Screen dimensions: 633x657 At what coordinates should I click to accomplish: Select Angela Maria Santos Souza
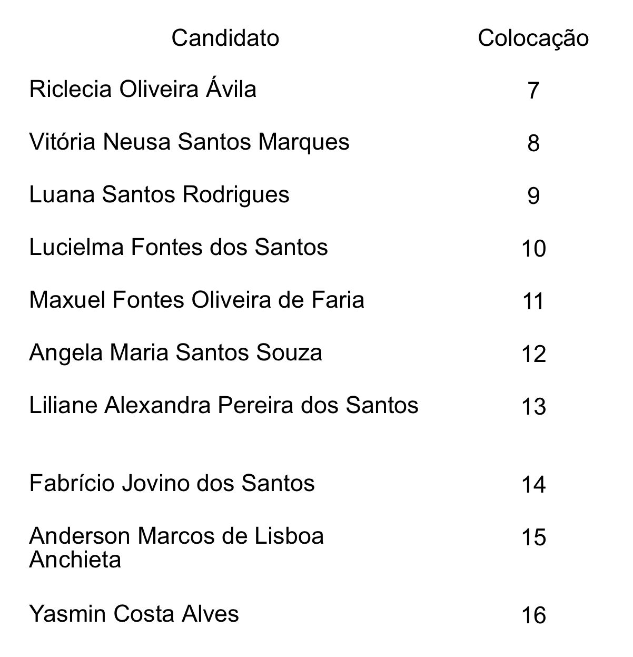[x=176, y=352]
